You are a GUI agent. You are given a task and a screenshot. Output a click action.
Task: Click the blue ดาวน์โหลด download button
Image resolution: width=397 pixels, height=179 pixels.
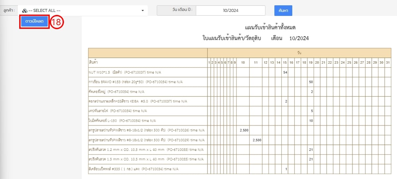click(x=34, y=22)
